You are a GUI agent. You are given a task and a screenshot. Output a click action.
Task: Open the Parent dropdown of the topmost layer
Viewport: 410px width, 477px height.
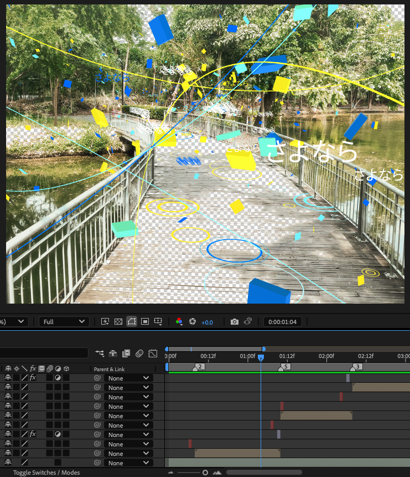click(x=128, y=378)
